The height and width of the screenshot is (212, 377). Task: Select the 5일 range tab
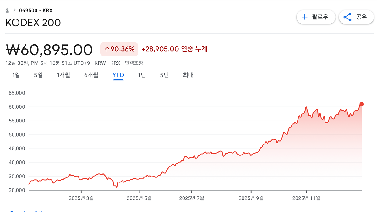(38, 75)
